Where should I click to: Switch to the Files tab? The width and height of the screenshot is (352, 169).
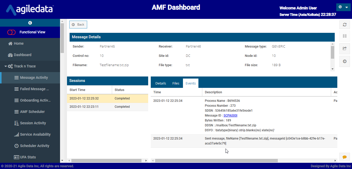point(176,83)
